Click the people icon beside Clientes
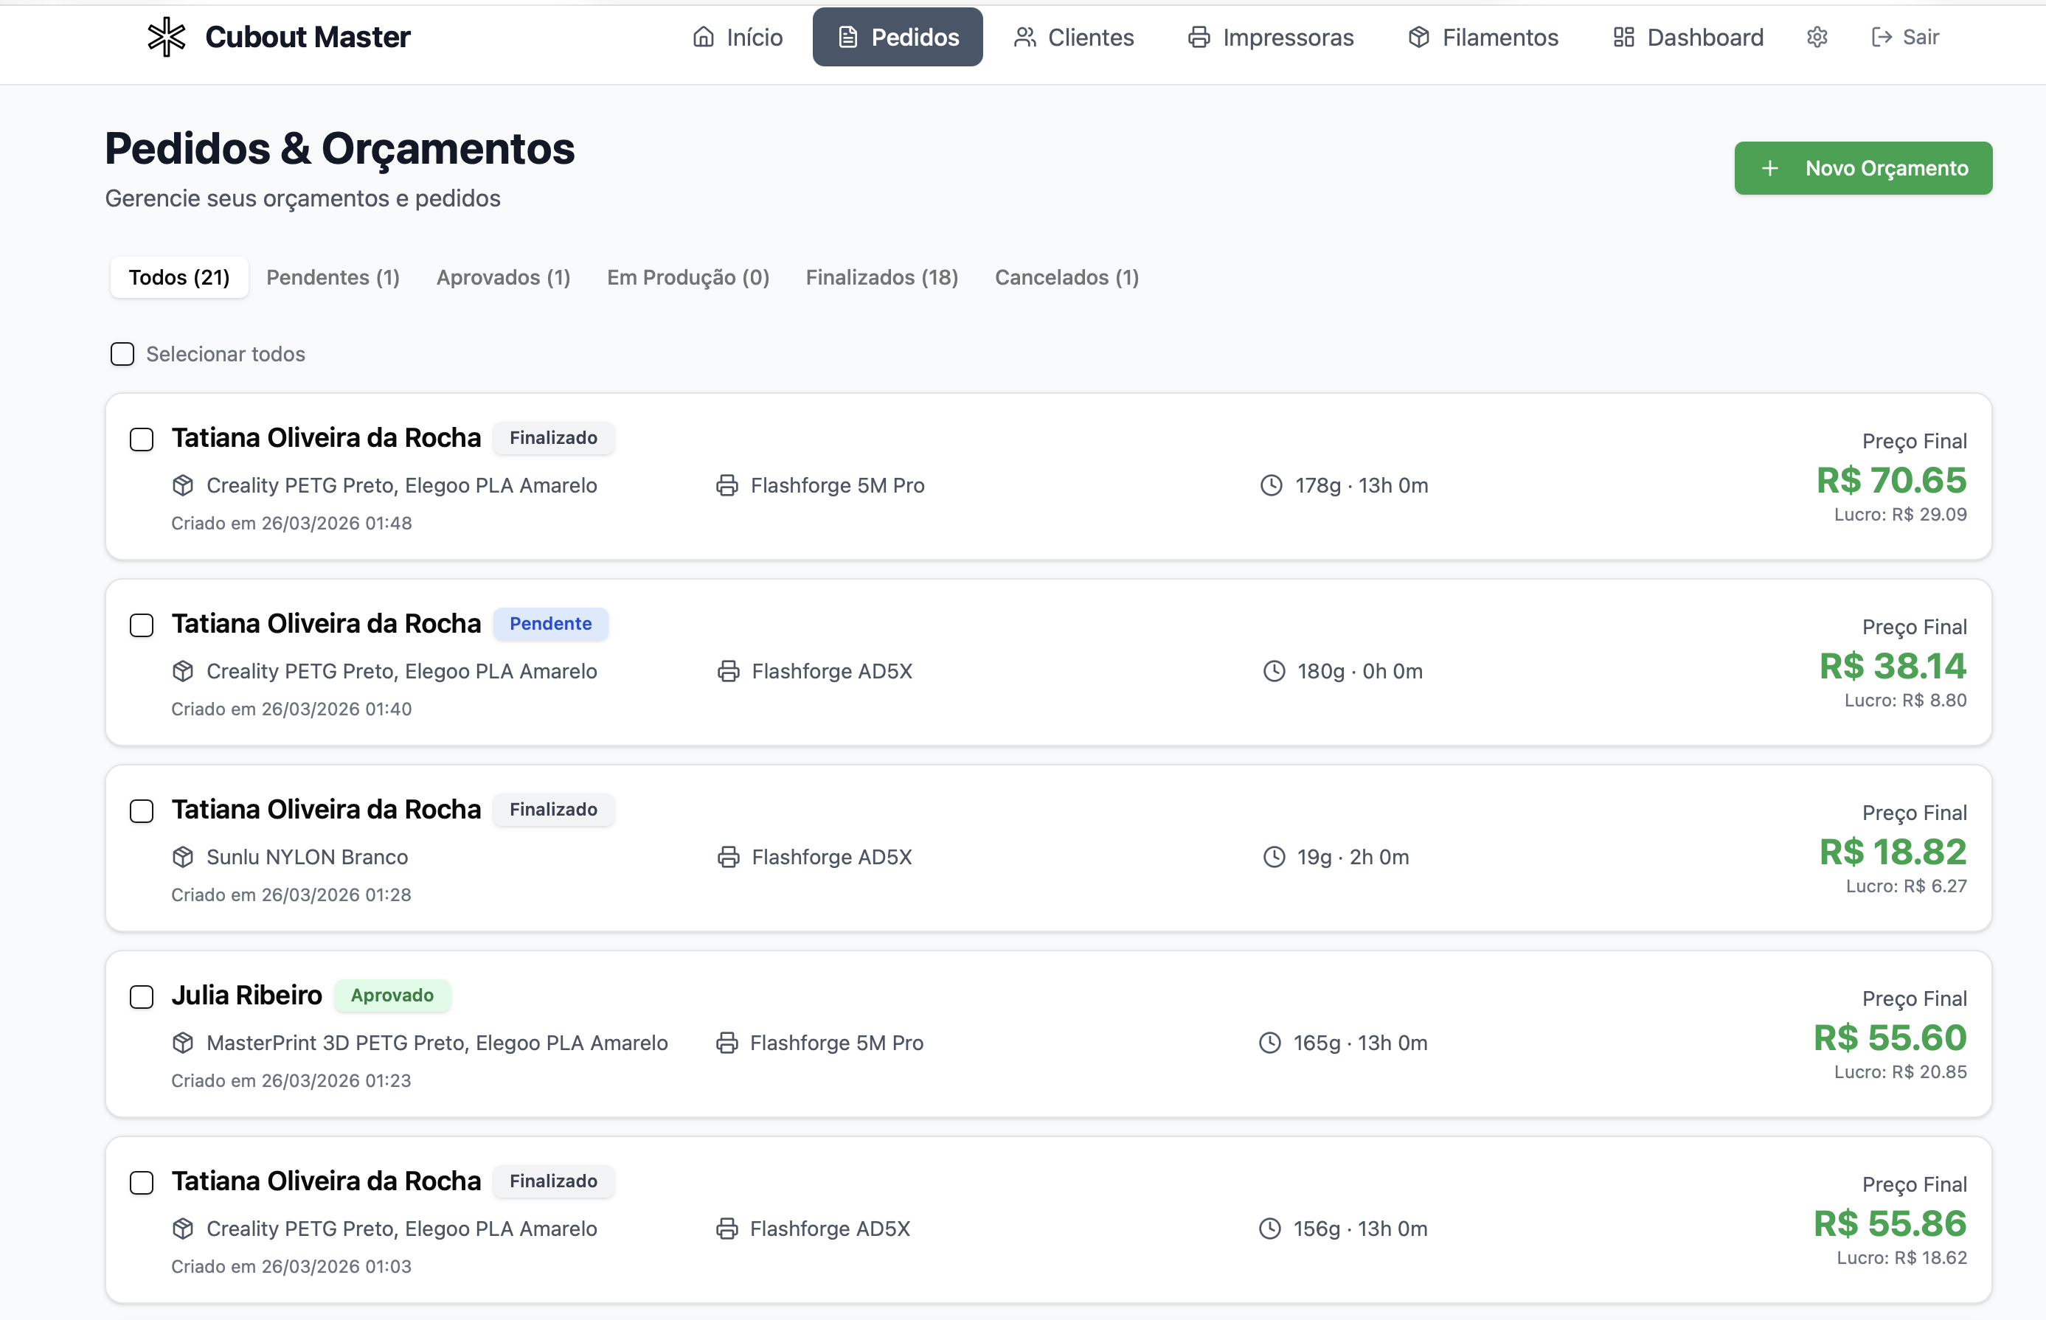 (1024, 37)
